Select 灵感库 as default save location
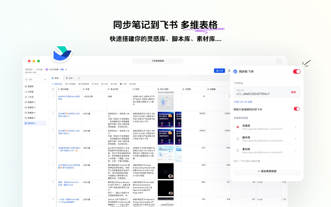This screenshot has width=331, height=207. [238, 127]
